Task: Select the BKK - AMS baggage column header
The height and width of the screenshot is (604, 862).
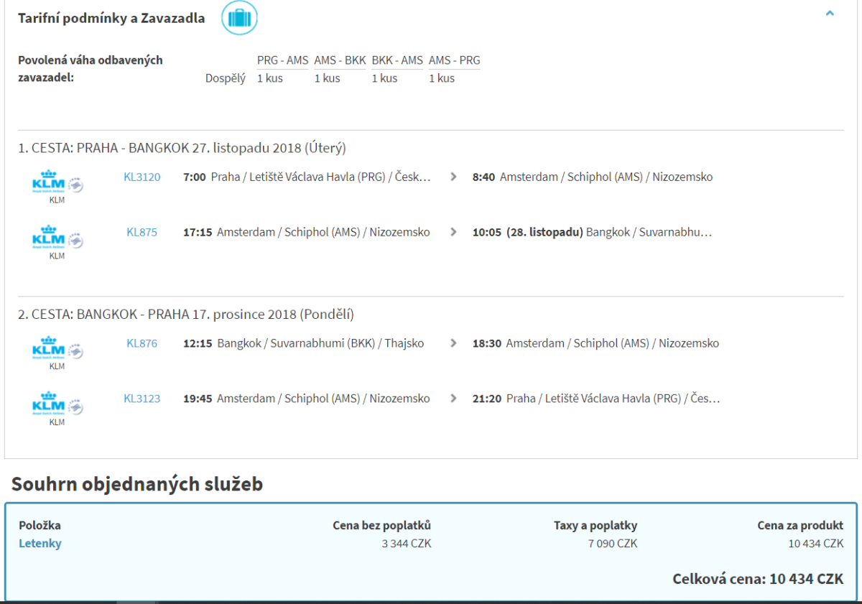Action: 397,60
